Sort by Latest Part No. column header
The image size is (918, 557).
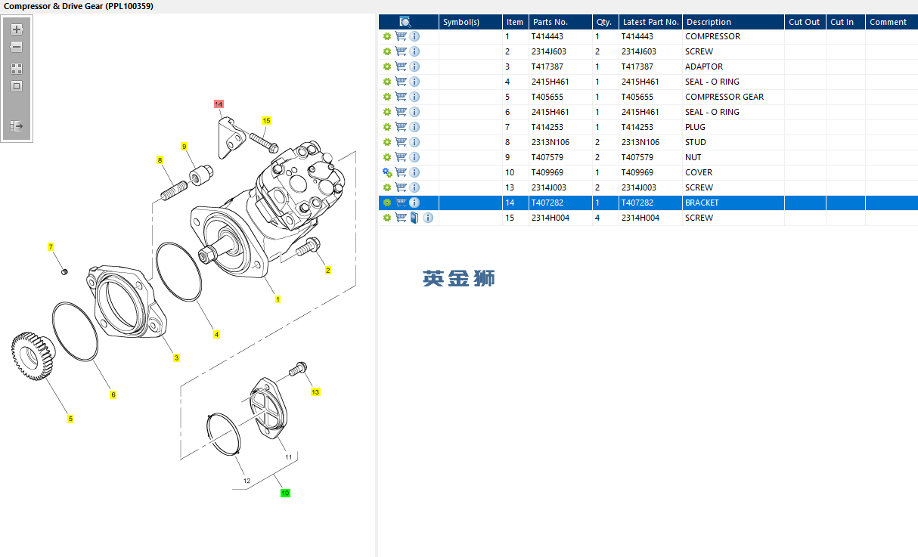[650, 22]
